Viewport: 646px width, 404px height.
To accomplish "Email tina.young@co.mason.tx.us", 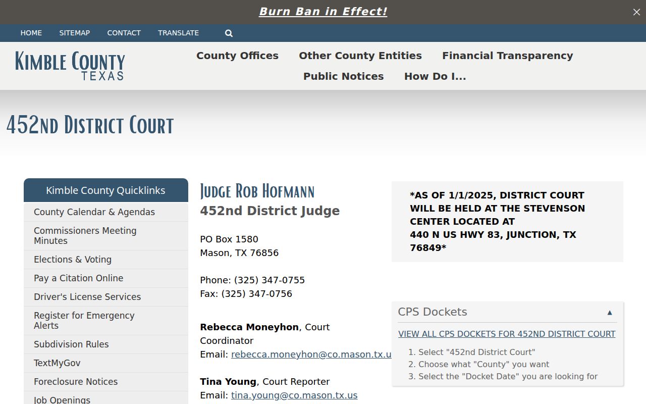I will (x=294, y=395).
